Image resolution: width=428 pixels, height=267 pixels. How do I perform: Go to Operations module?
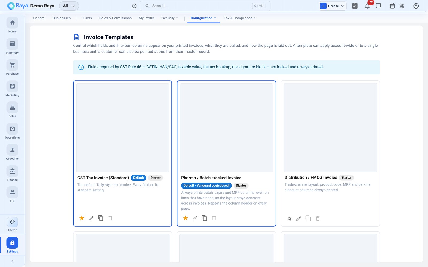[x=12, y=131]
